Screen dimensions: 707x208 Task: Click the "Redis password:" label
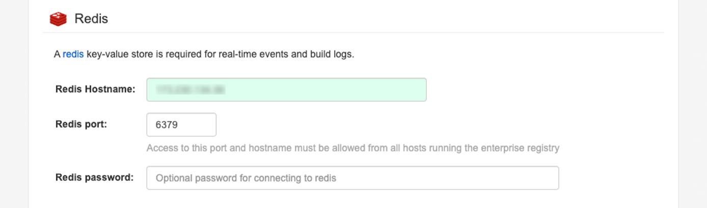click(94, 177)
